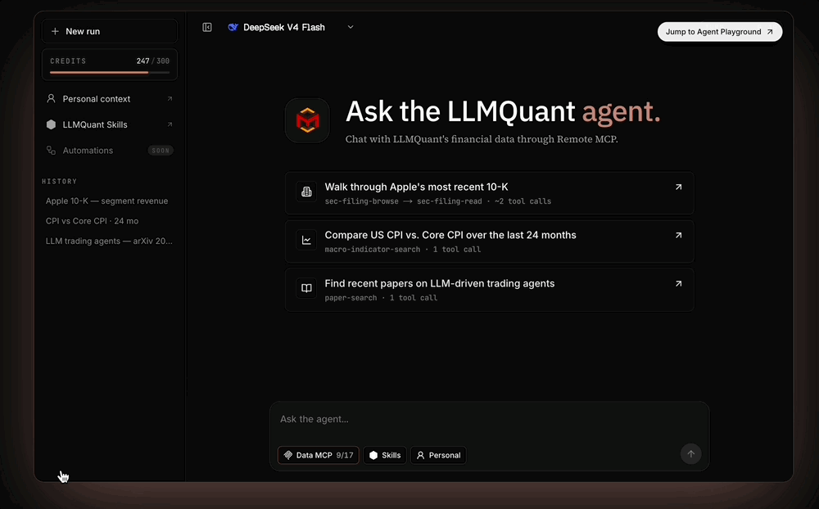Click the open book icon on papers card
819x509 pixels.
pos(306,288)
